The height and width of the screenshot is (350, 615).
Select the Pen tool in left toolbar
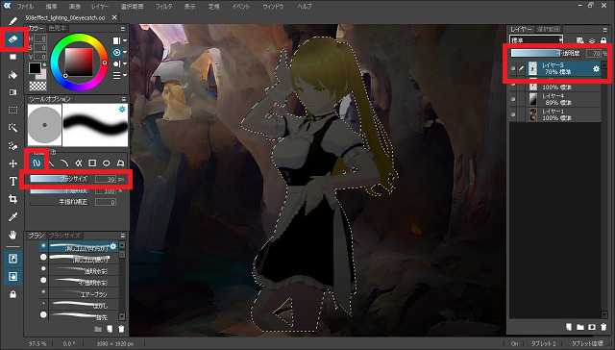point(12,21)
